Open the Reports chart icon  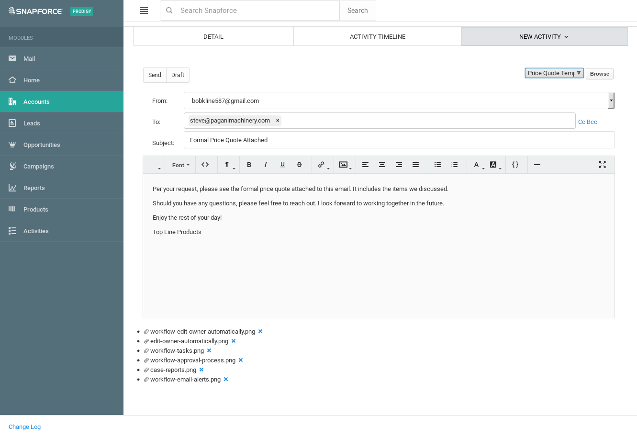coord(12,188)
